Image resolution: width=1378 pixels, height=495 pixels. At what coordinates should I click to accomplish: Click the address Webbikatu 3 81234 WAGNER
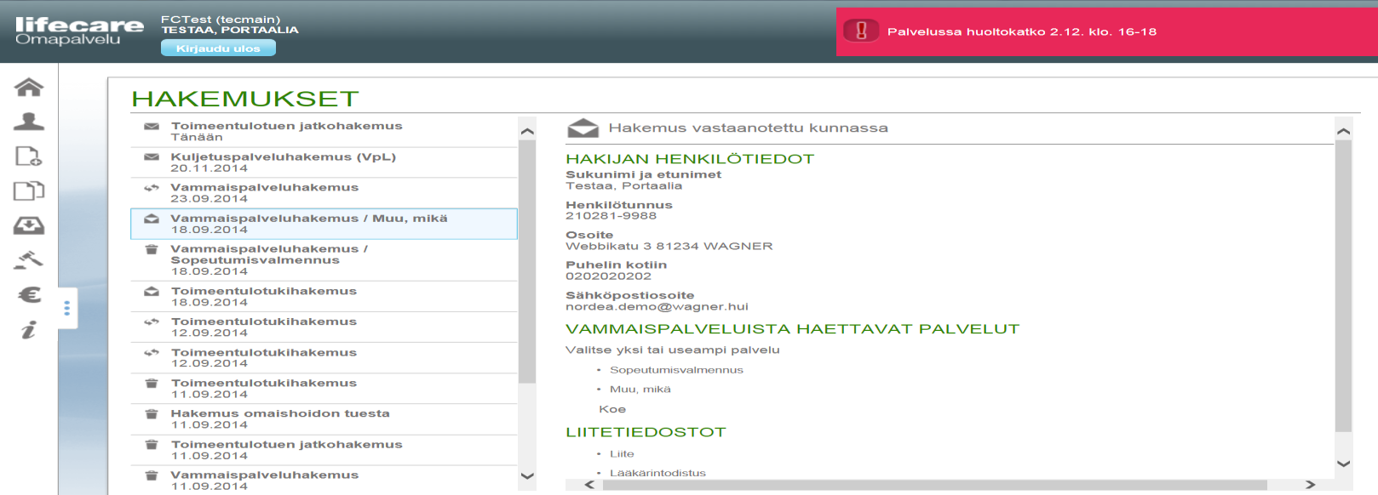pos(669,247)
